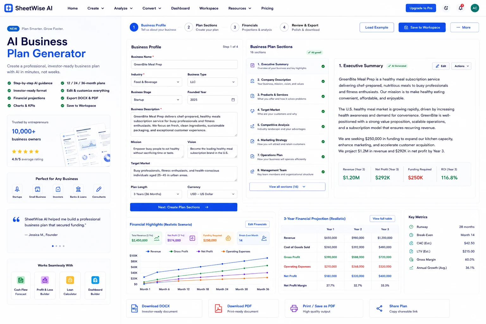Open the Currency dropdown

[212, 194]
